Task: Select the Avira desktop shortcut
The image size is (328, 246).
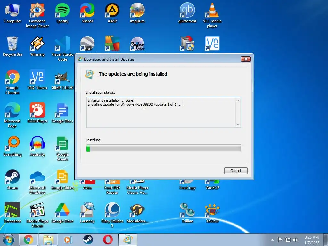Action: point(87,185)
